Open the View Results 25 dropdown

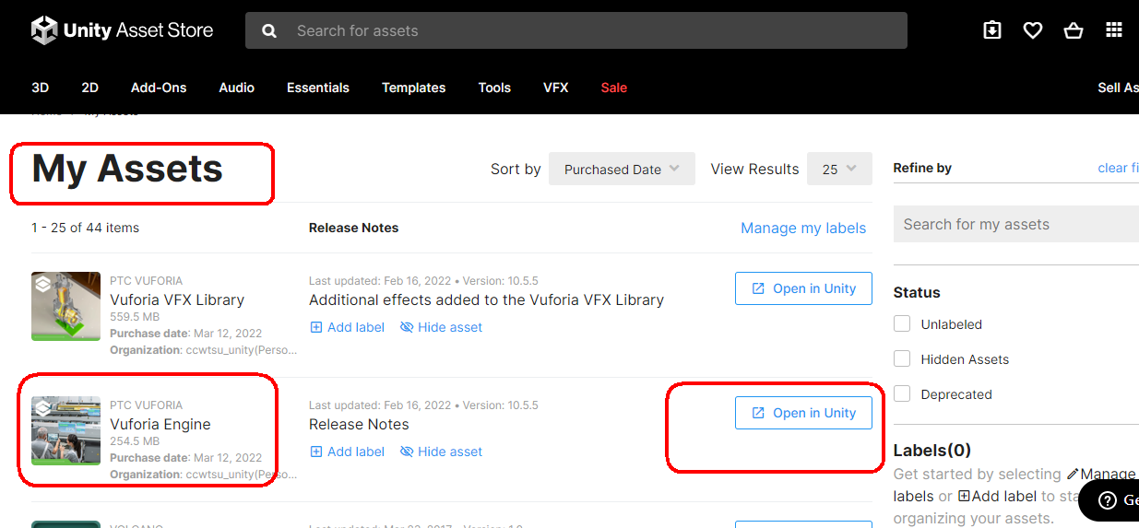coord(839,170)
